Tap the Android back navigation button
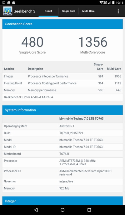The height and width of the screenshot is (215, 125). [x=36, y=210]
